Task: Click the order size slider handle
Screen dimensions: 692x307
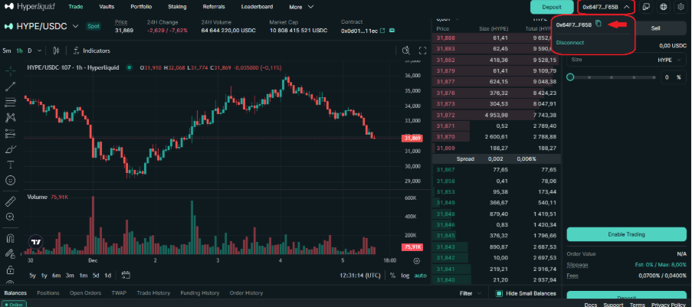Action: [x=570, y=77]
